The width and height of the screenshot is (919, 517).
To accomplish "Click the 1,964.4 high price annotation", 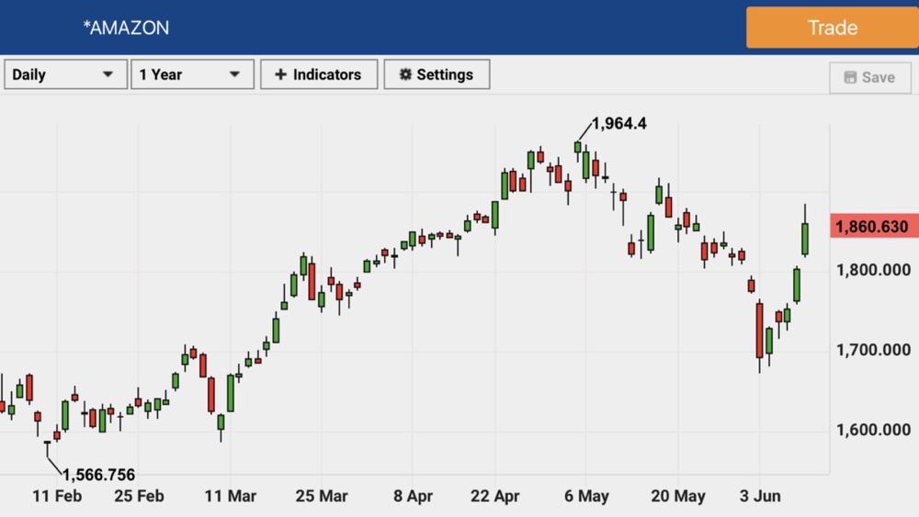I will [619, 123].
